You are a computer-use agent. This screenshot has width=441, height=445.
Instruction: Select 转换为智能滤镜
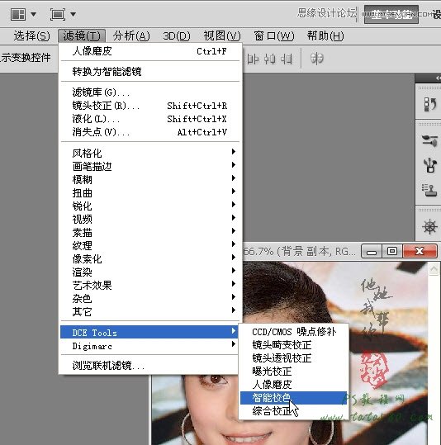[150, 72]
